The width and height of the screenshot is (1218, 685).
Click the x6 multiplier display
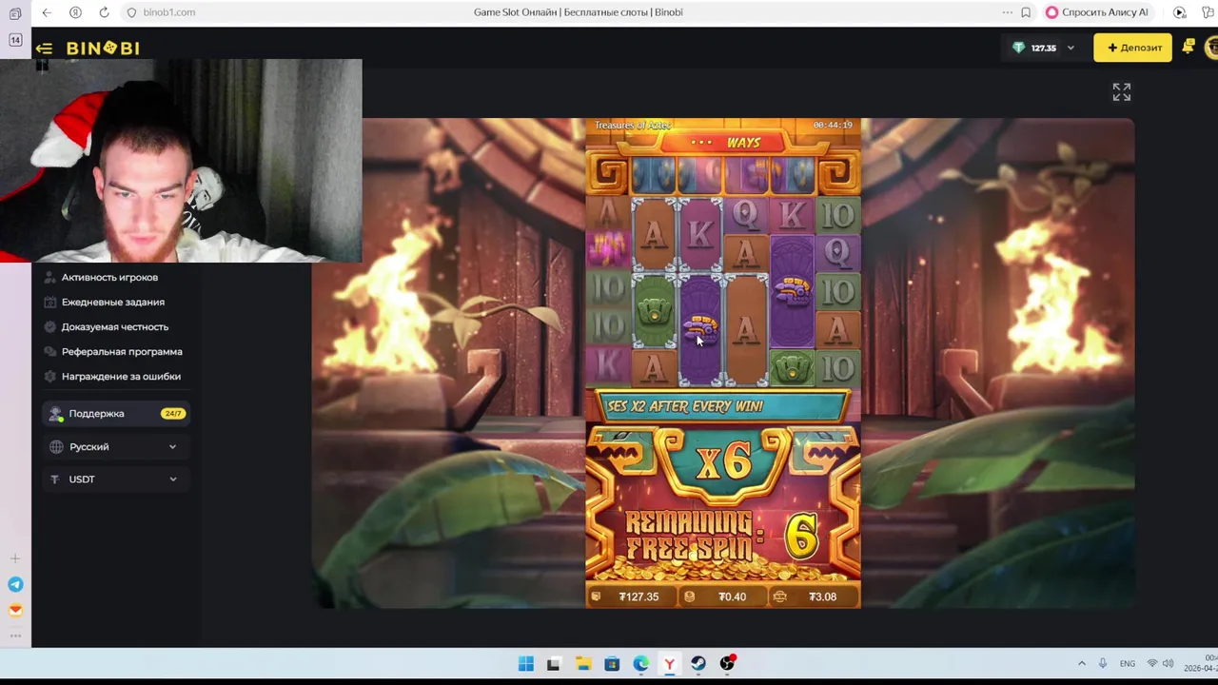coord(723,462)
